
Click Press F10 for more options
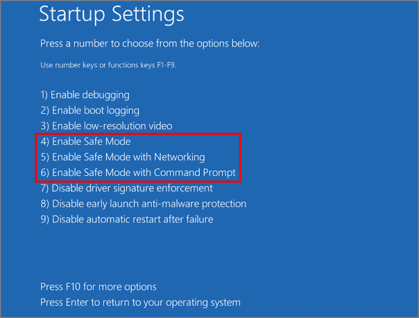click(98, 287)
